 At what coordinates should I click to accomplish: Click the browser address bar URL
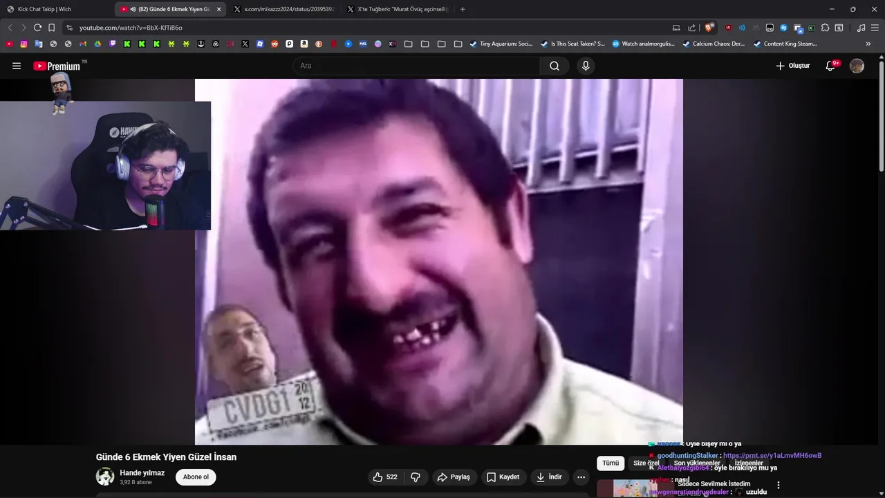point(131,28)
